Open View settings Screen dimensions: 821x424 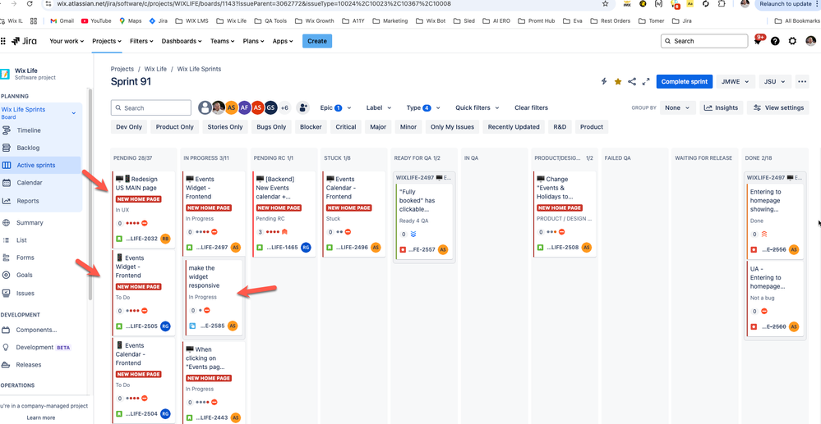[x=778, y=107]
